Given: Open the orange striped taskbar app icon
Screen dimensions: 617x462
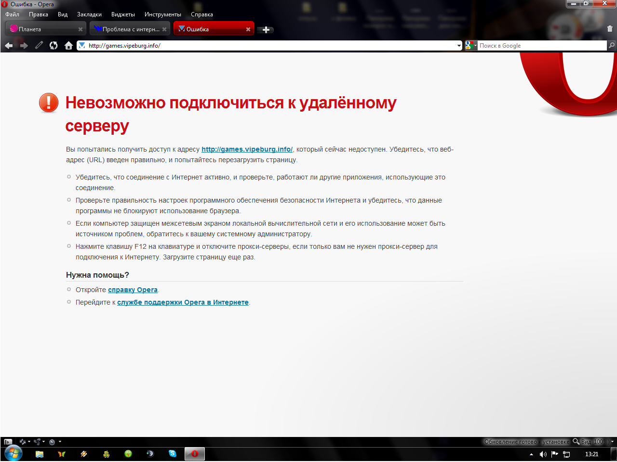Looking at the screenshot, I should (84, 454).
